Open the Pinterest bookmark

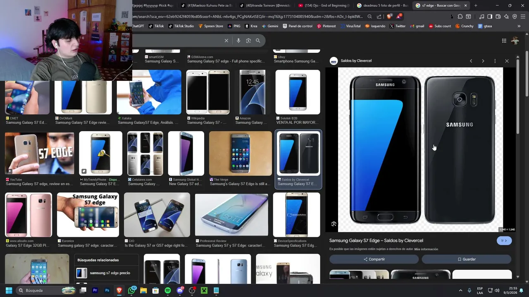pyautogui.click(x=326, y=26)
